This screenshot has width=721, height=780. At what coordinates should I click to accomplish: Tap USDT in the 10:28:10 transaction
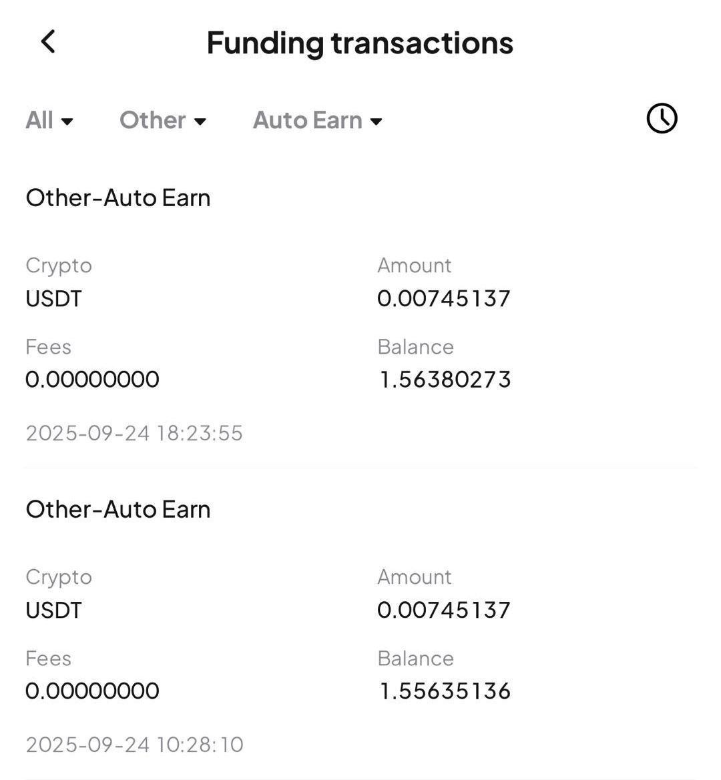coord(53,610)
